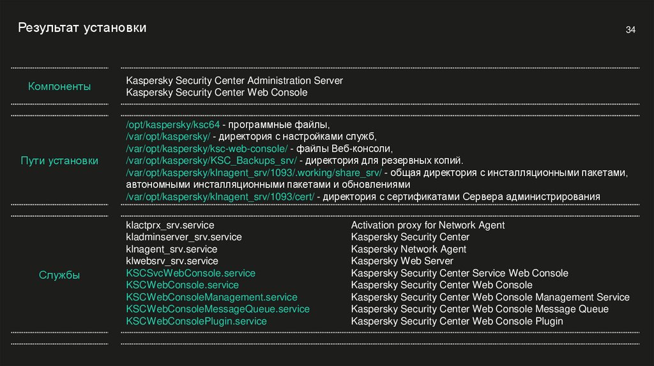Click the KSCWebConsole.service entry
The image size is (654, 366).
pyautogui.click(x=182, y=285)
